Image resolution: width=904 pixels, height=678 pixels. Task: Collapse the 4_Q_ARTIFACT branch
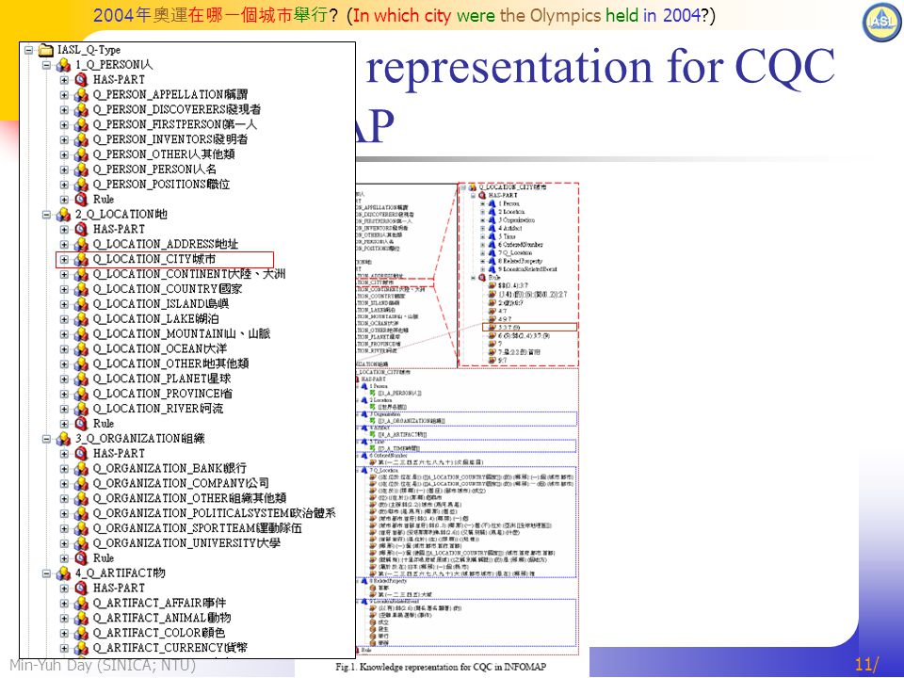[46, 573]
